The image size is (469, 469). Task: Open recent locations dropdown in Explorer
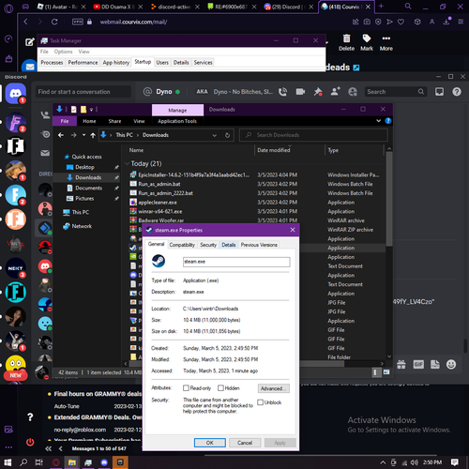(83, 135)
